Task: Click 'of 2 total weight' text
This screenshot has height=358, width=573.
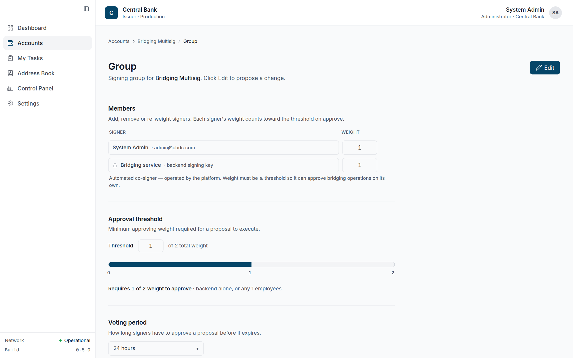Action: 188,246
